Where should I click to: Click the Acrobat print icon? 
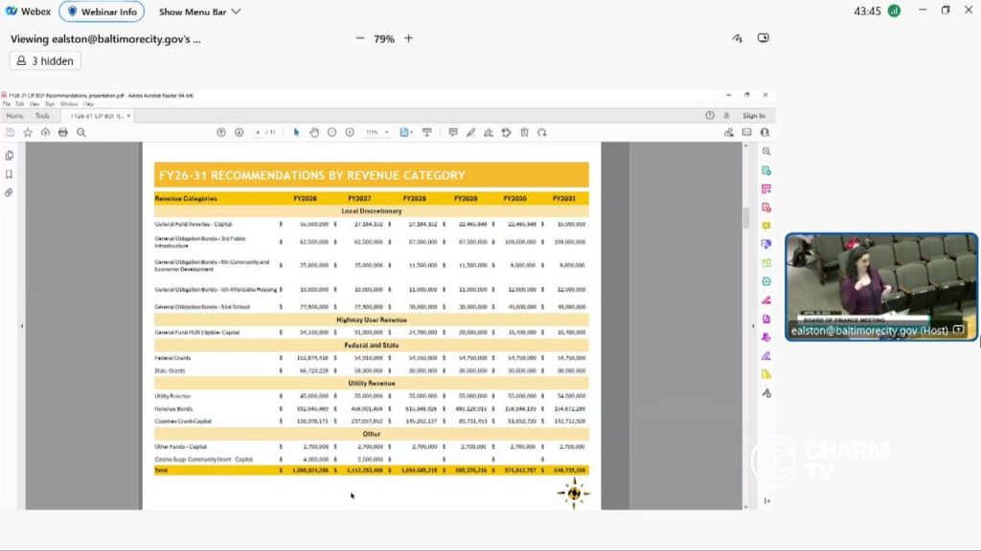pos(62,132)
